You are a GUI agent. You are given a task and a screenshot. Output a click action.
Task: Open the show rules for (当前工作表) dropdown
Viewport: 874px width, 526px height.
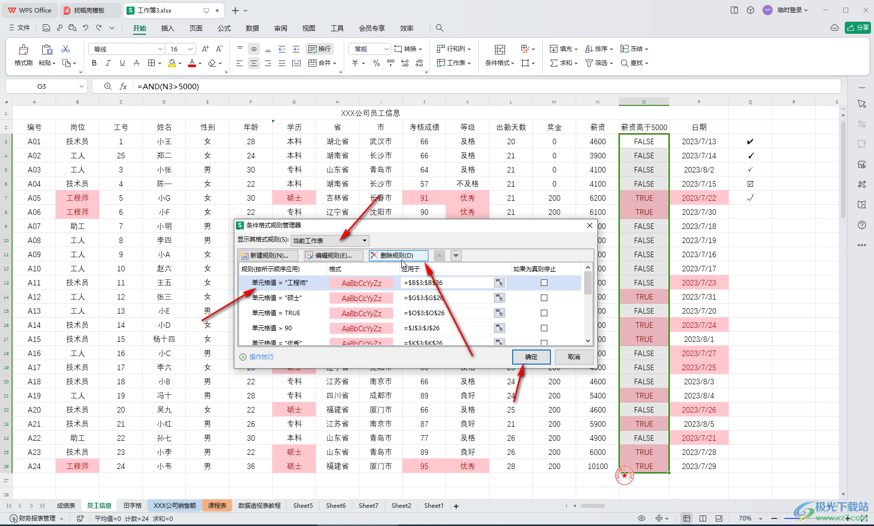[330, 241]
